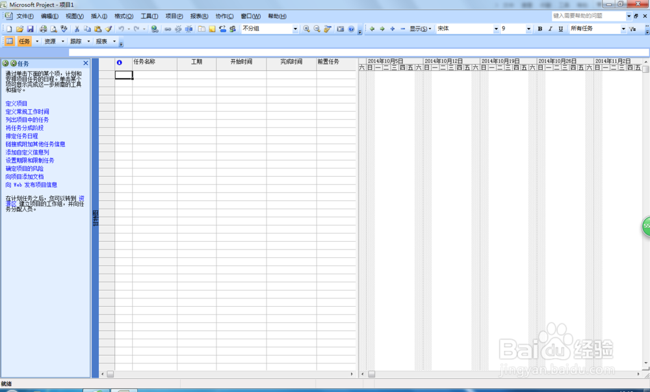Toggle Bold formatting

tap(539, 29)
